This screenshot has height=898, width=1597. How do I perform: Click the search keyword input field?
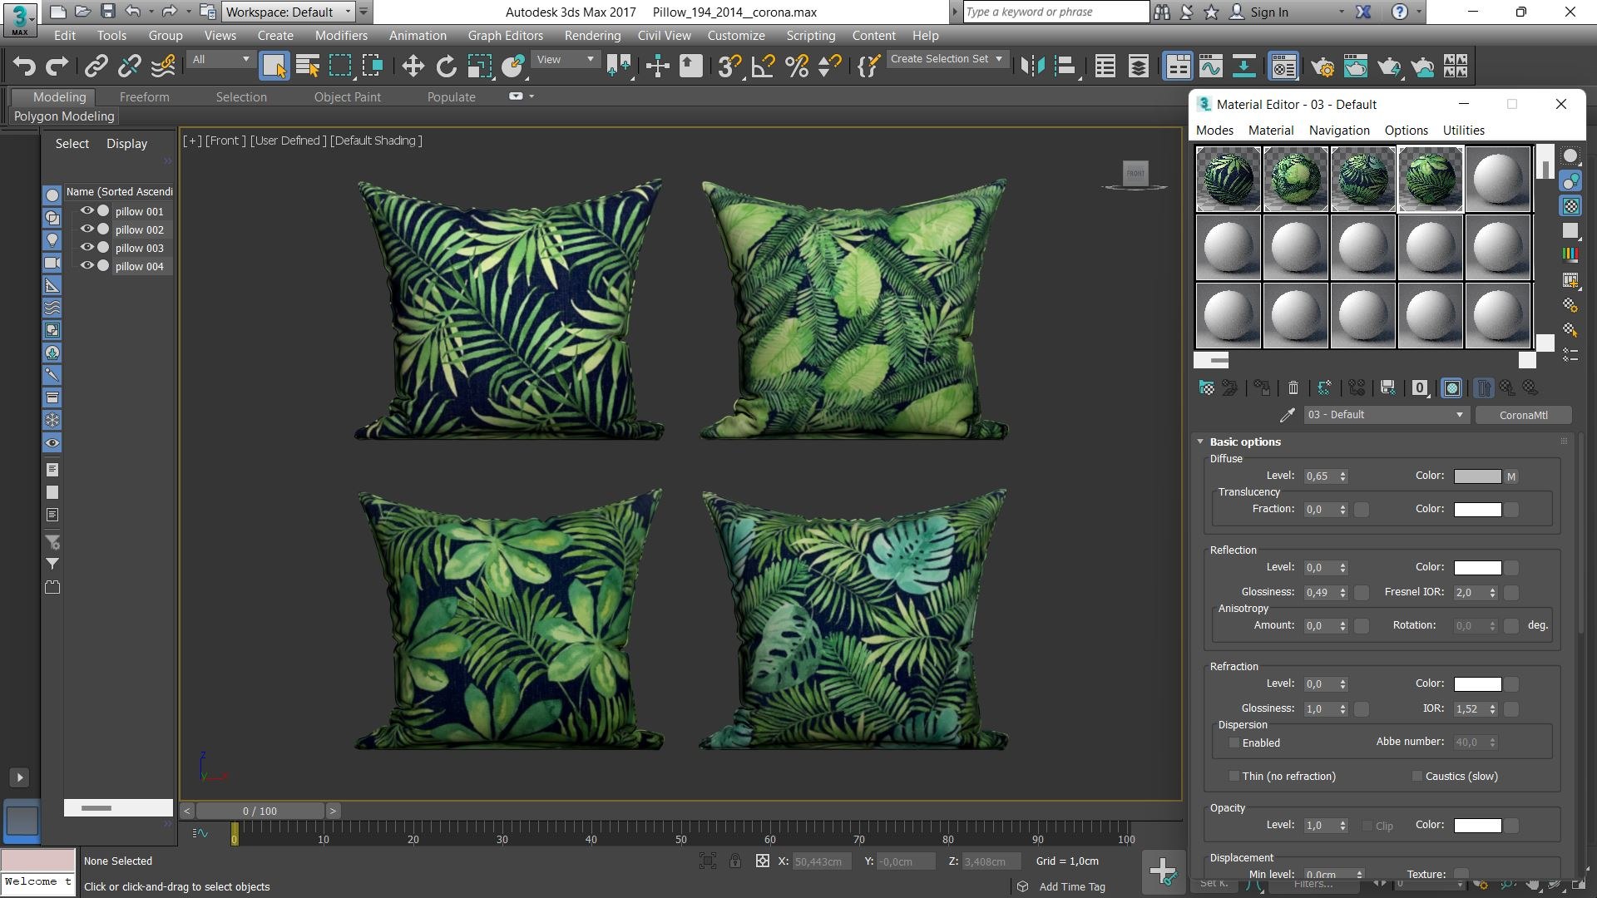(1056, 12)
